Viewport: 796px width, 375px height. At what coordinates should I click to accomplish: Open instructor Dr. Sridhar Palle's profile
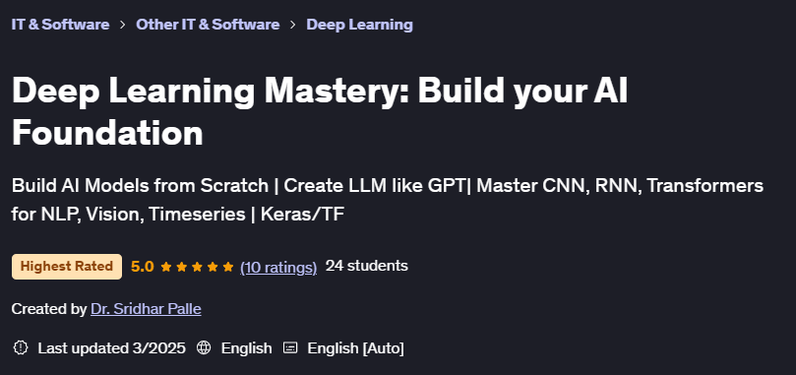tap(146, 309)
